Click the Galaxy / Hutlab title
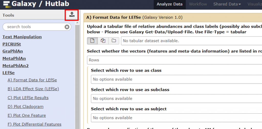Viewport: 262px width, 129px height. [40, 4]
